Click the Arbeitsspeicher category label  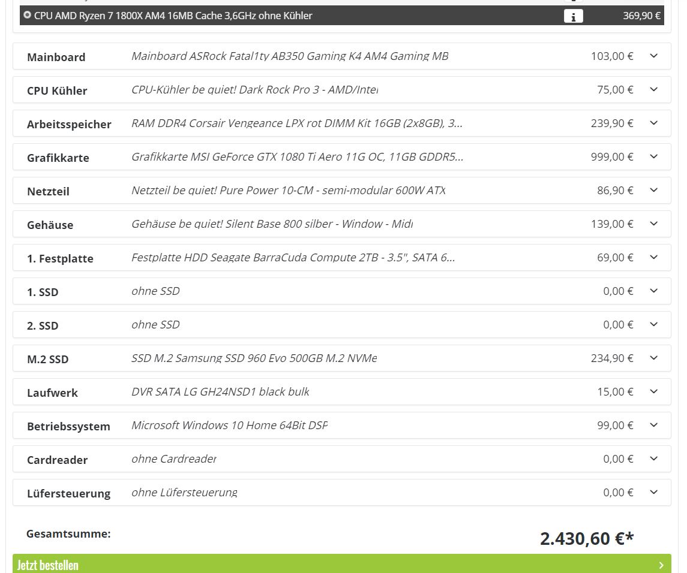[69, 125]
